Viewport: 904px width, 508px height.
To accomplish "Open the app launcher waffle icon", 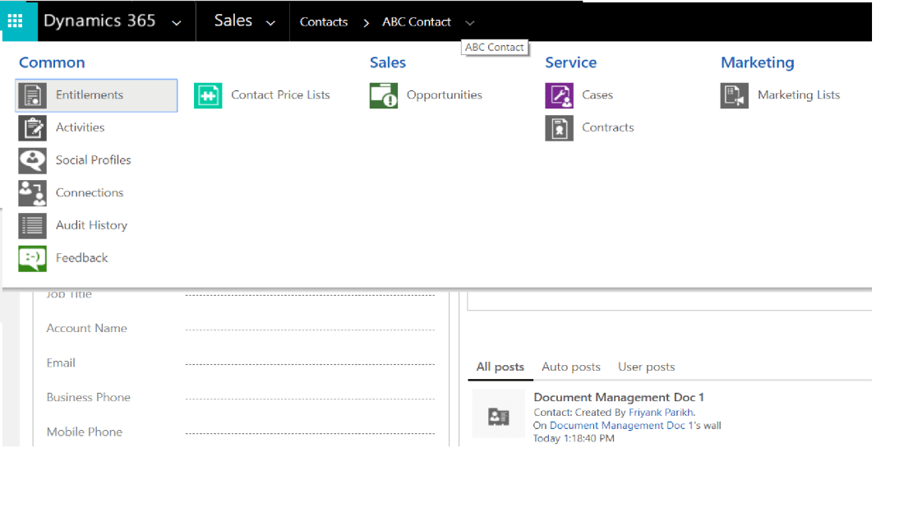I will click(16, 21).
